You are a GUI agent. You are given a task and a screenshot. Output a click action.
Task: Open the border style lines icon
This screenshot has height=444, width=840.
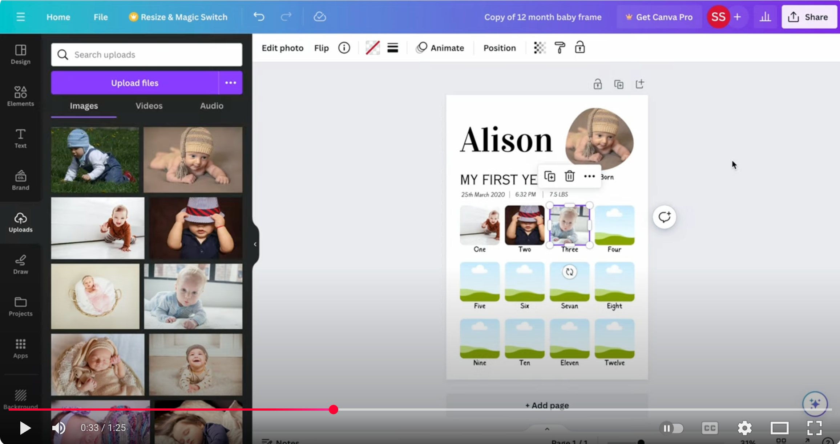pos(393,48)
